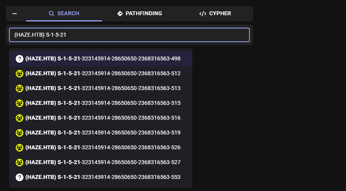Click question mark icon for SID ending 553
The width and height of the screenshot is (346, 191).
[x=20, y=177]
